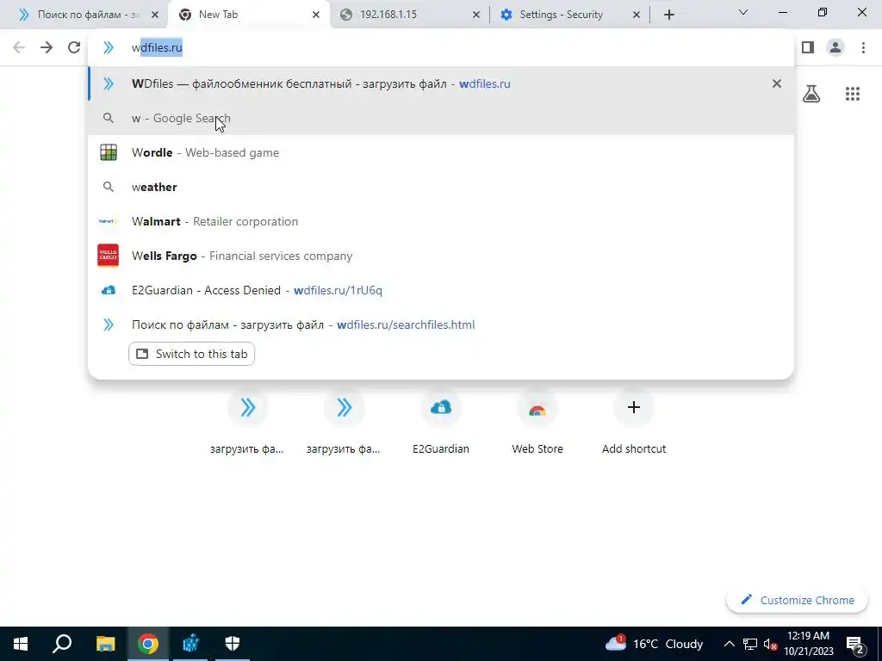The image size is (882, 661).
Task: Show hidden system tray icons
Action: coord(729,644)
